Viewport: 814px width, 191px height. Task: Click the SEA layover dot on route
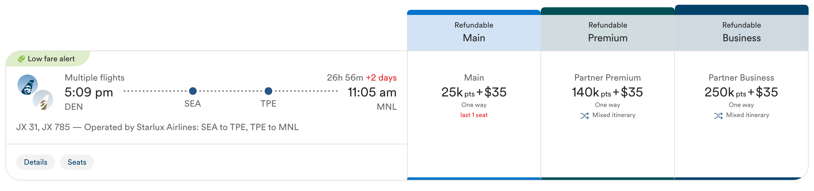click(193, 91)
